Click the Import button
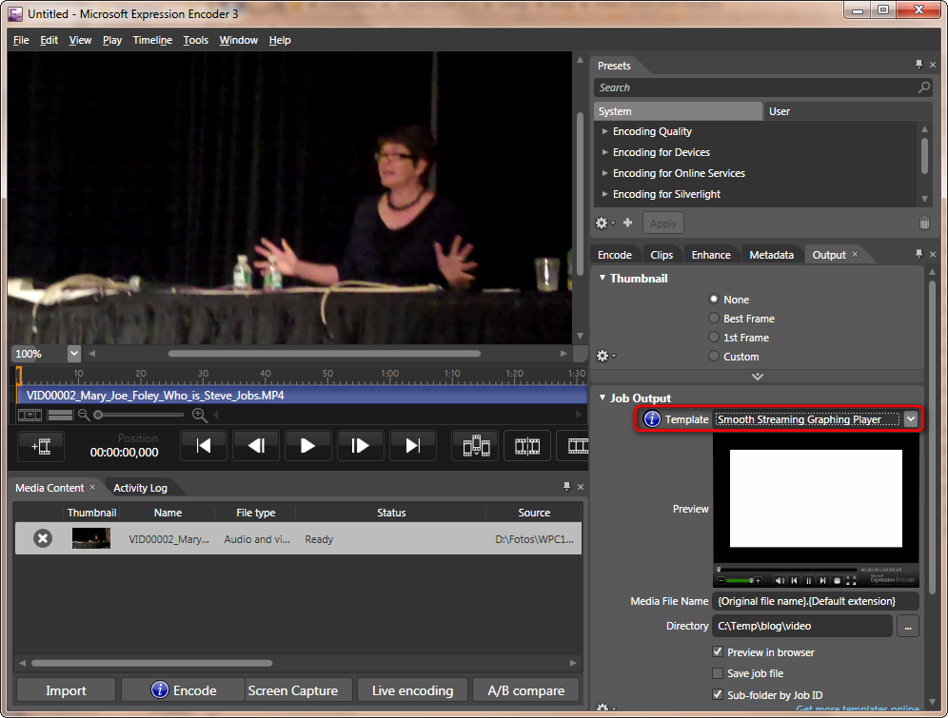 [x=66, y=690]
